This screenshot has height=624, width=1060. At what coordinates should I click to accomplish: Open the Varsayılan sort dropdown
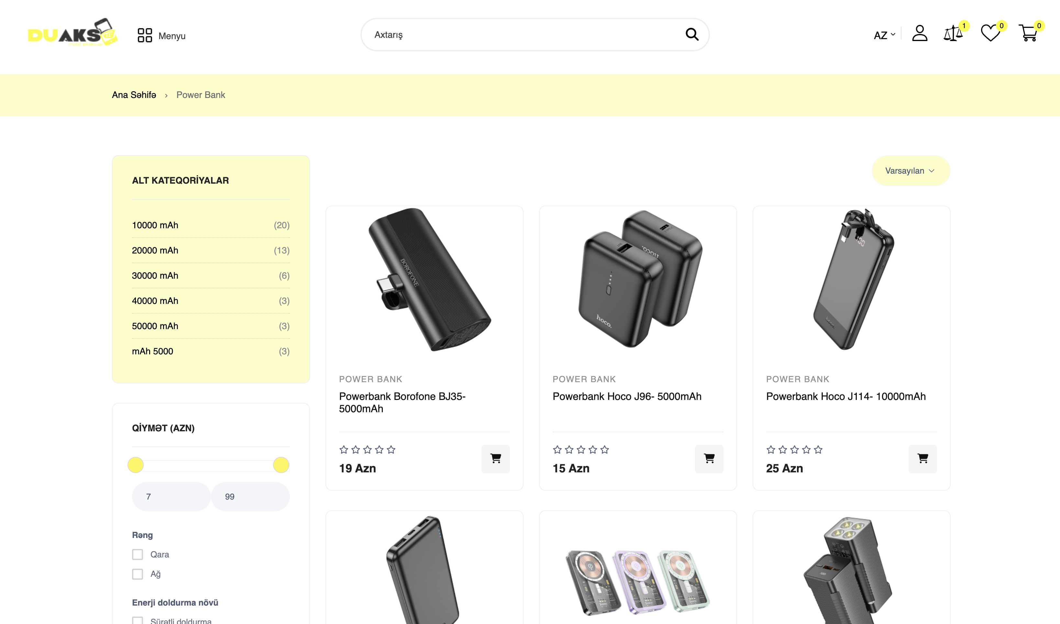(910, 171)
